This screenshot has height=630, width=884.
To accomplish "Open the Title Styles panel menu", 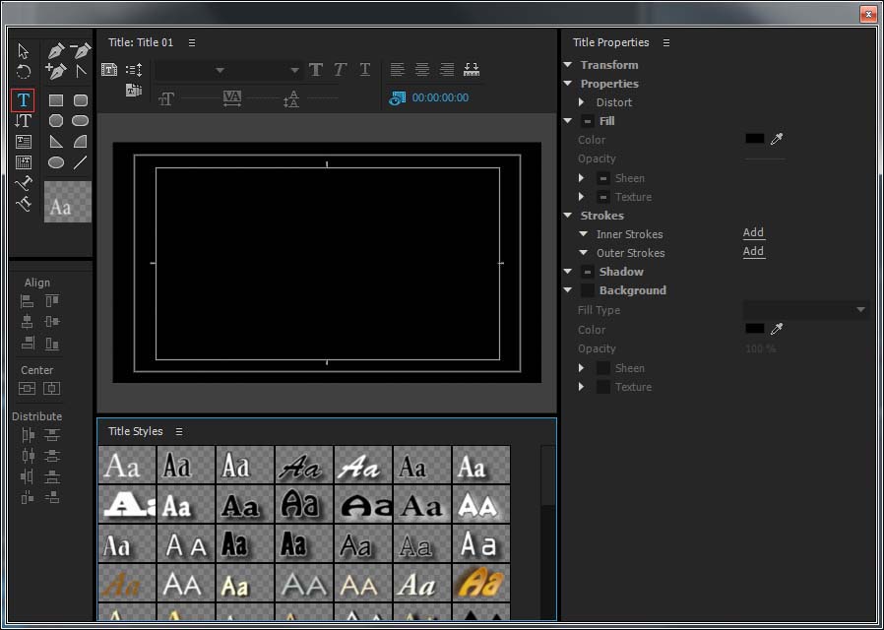I will 179,431.
